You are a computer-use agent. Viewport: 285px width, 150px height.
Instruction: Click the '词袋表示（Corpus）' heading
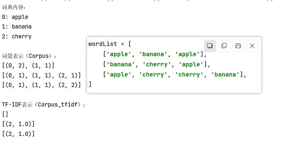29,56
